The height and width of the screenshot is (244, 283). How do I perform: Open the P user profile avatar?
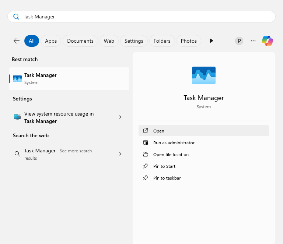coord(239,41)
